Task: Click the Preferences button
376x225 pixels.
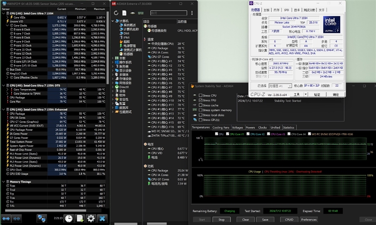Action: pyautogui.click(x=309, y=219)
